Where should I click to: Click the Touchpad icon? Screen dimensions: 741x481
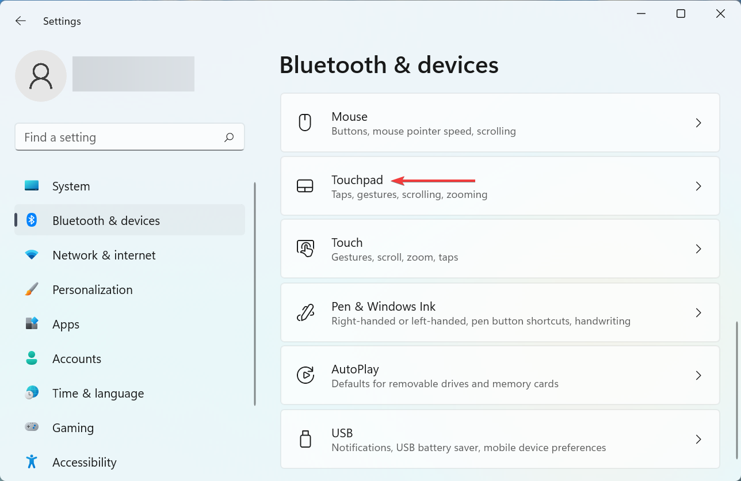[x=305, y=186]
